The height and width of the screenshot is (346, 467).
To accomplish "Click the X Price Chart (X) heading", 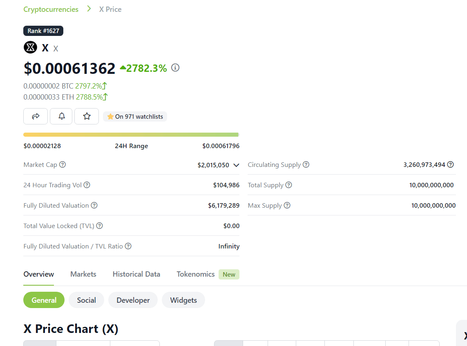I will coord(71,329).
